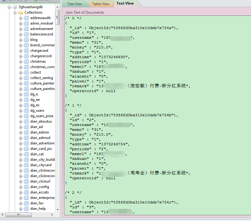This screenshot has height=221, width=251.
Task: Click the dian_aboutus table icon
Action: (x=26, y=121)
